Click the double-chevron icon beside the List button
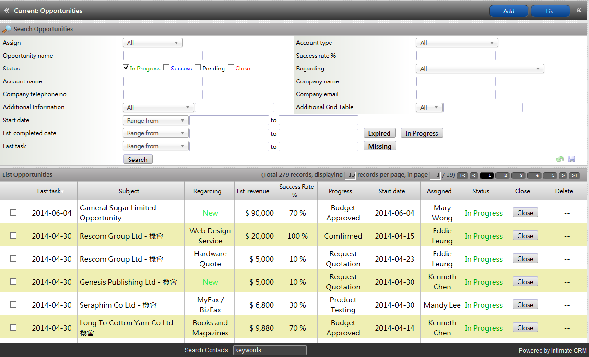The height and width of the screenshot is (357, 589). [579, 10]
